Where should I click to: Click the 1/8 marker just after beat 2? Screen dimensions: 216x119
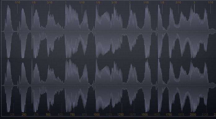point(162,2)
